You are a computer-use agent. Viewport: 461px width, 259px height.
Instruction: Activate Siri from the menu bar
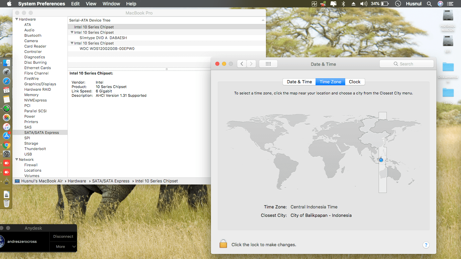click(440, 4)
